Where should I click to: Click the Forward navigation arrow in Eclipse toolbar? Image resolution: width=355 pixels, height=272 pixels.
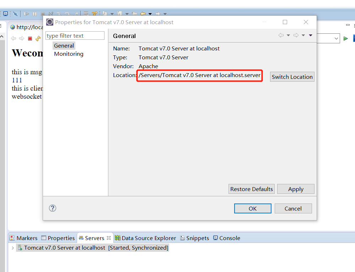(158, 14)
